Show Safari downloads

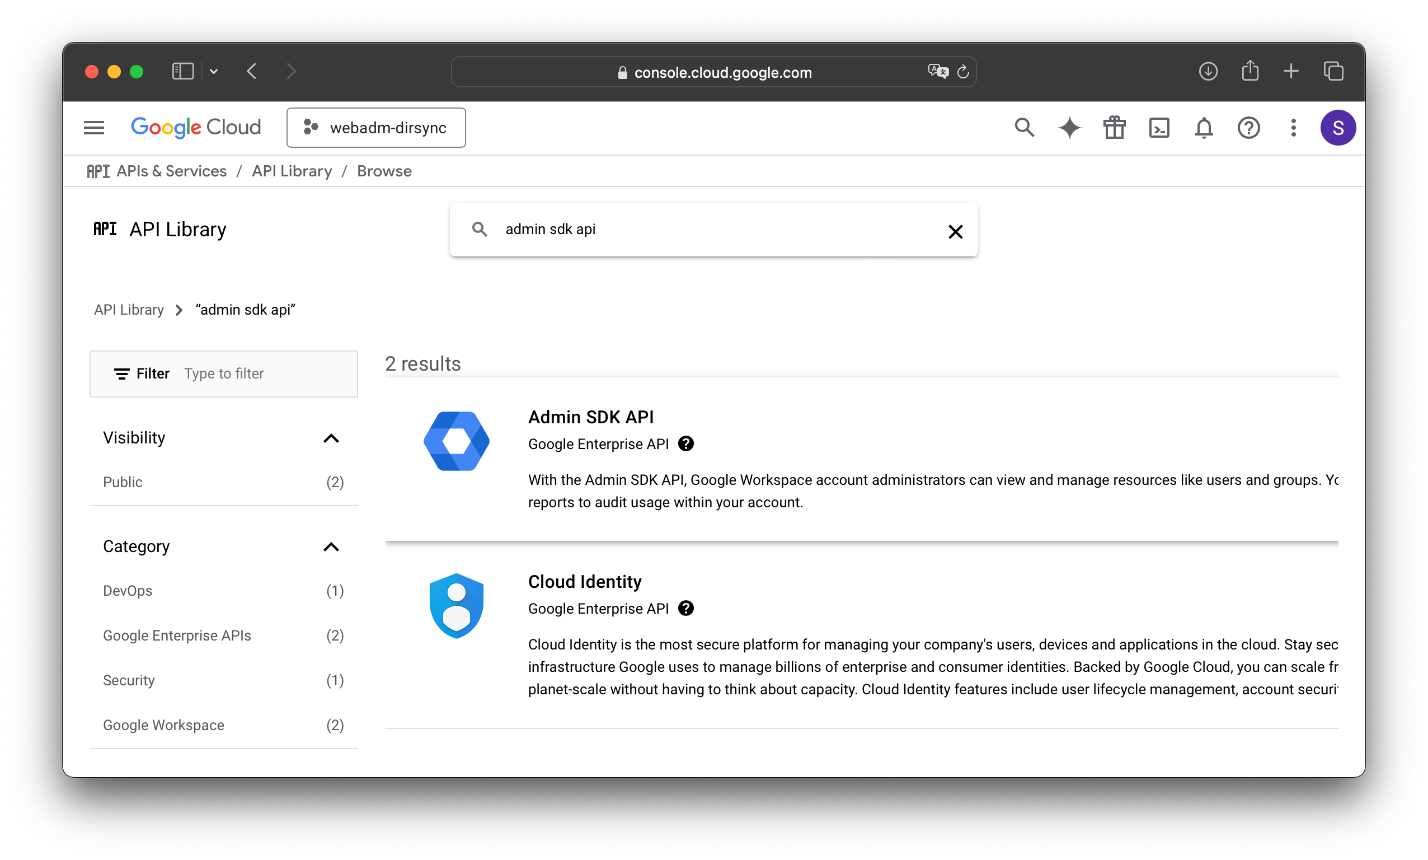(1208, 71)
